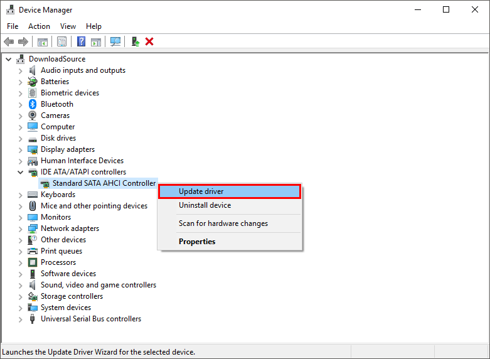Click the Batteries category icon
This screenshot has height=359, width=490.
pos(32,82)
